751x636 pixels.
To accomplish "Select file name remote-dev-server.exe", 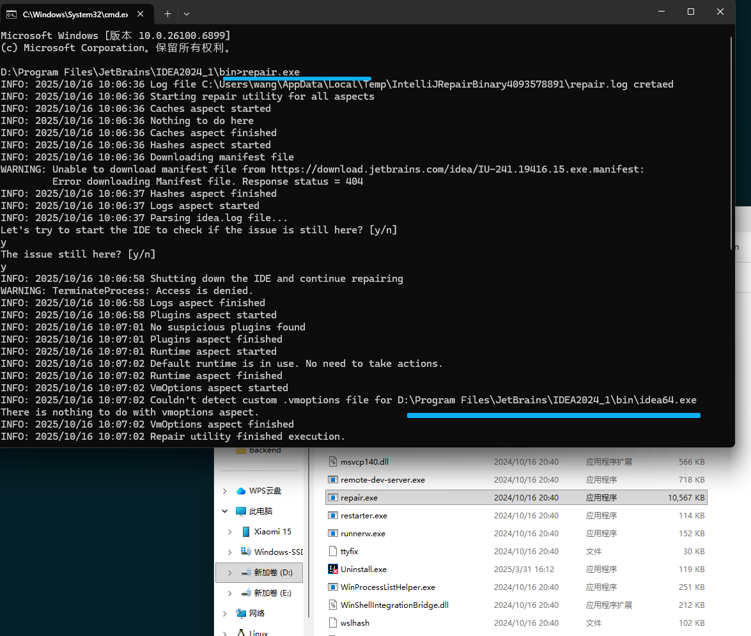I will [383, 479].
